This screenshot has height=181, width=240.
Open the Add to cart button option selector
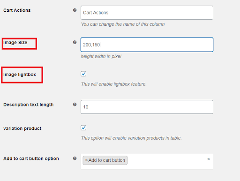point(147,162)
